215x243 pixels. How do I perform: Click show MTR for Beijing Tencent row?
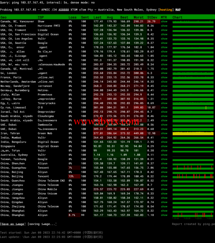click(x=164, y=177)
